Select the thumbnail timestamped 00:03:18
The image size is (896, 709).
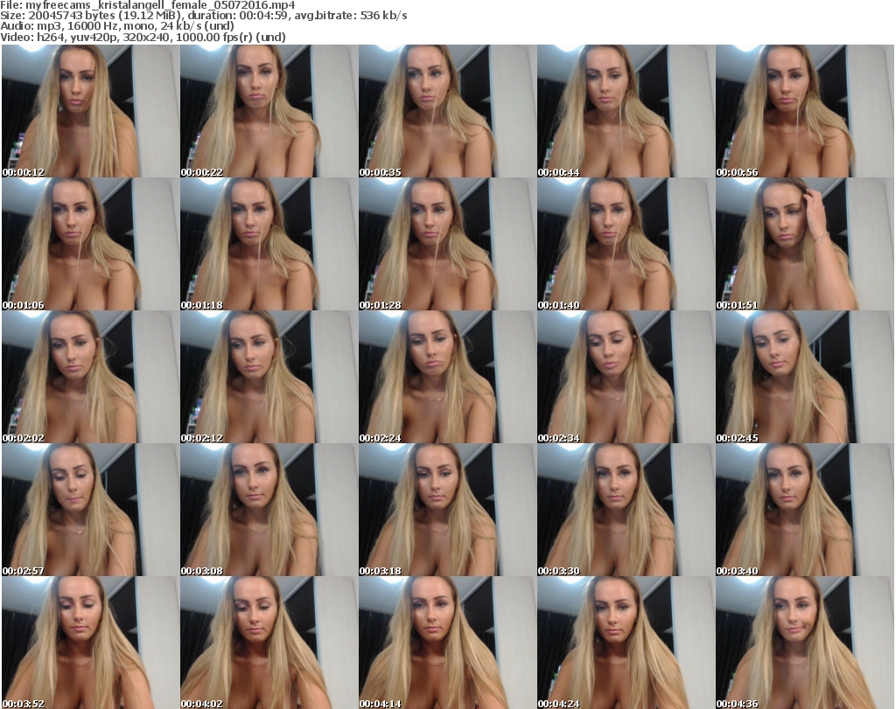click(x=447, y=510)
